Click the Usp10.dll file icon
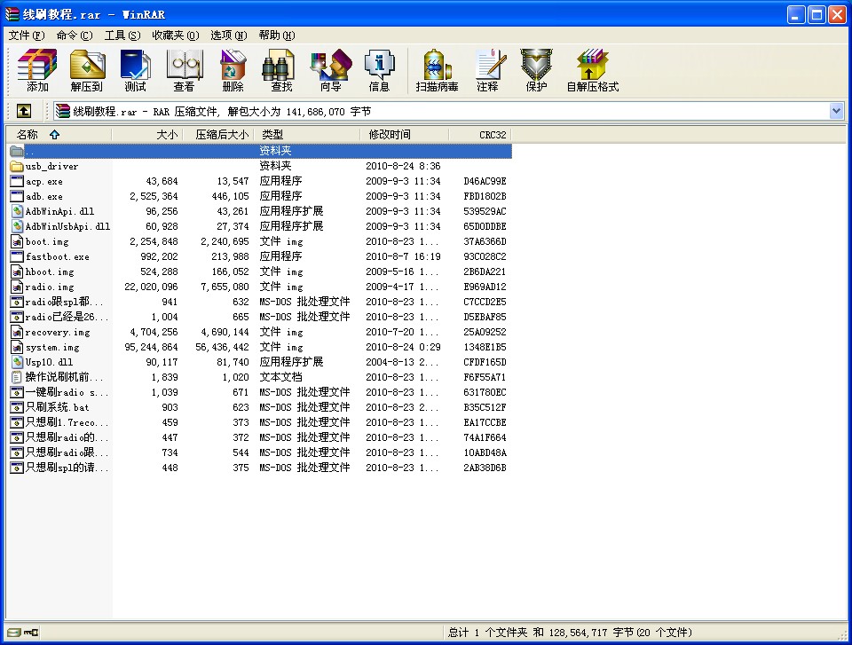This screenshot has height=645, width=852. (17, 362)
